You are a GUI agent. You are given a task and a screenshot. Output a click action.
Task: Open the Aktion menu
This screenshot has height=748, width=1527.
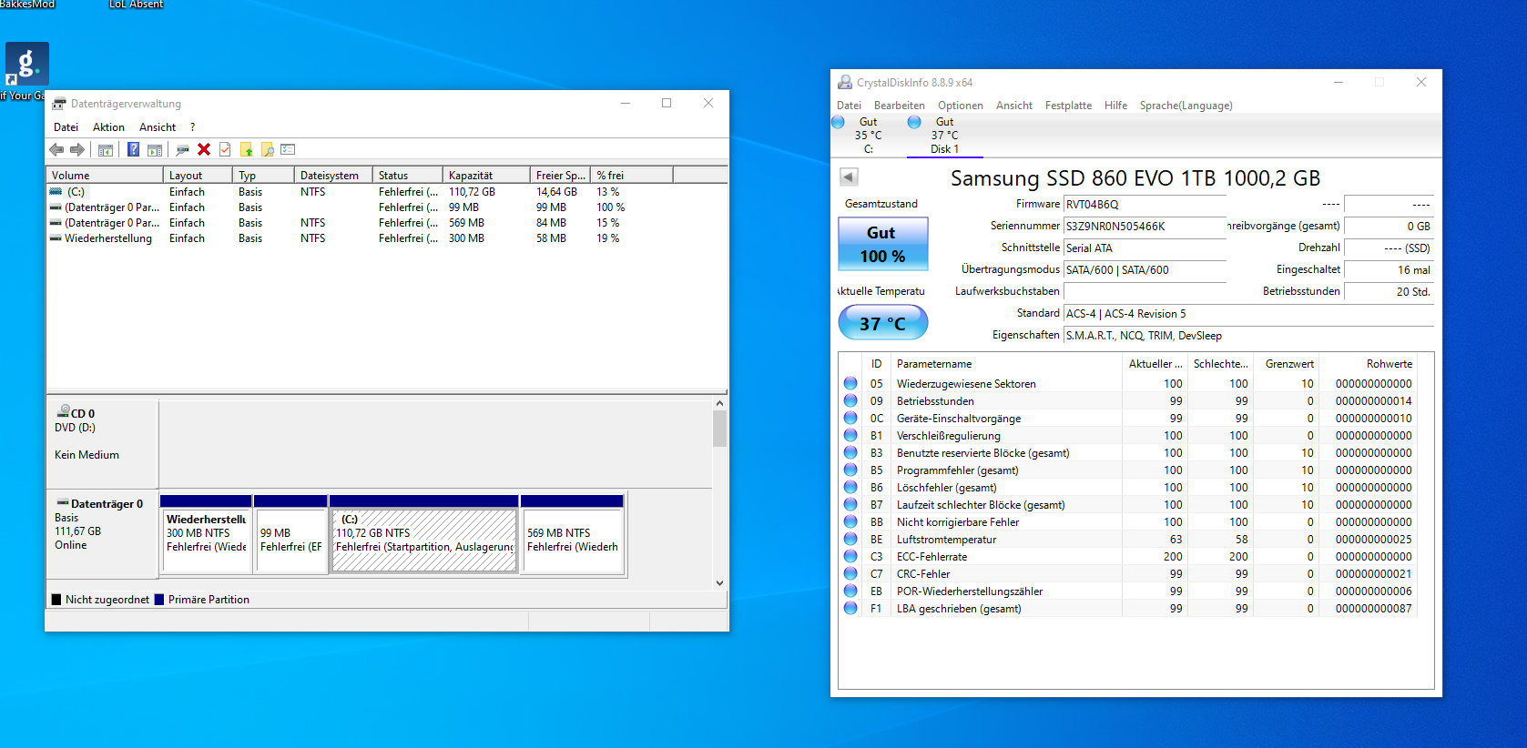coord(108,127)
